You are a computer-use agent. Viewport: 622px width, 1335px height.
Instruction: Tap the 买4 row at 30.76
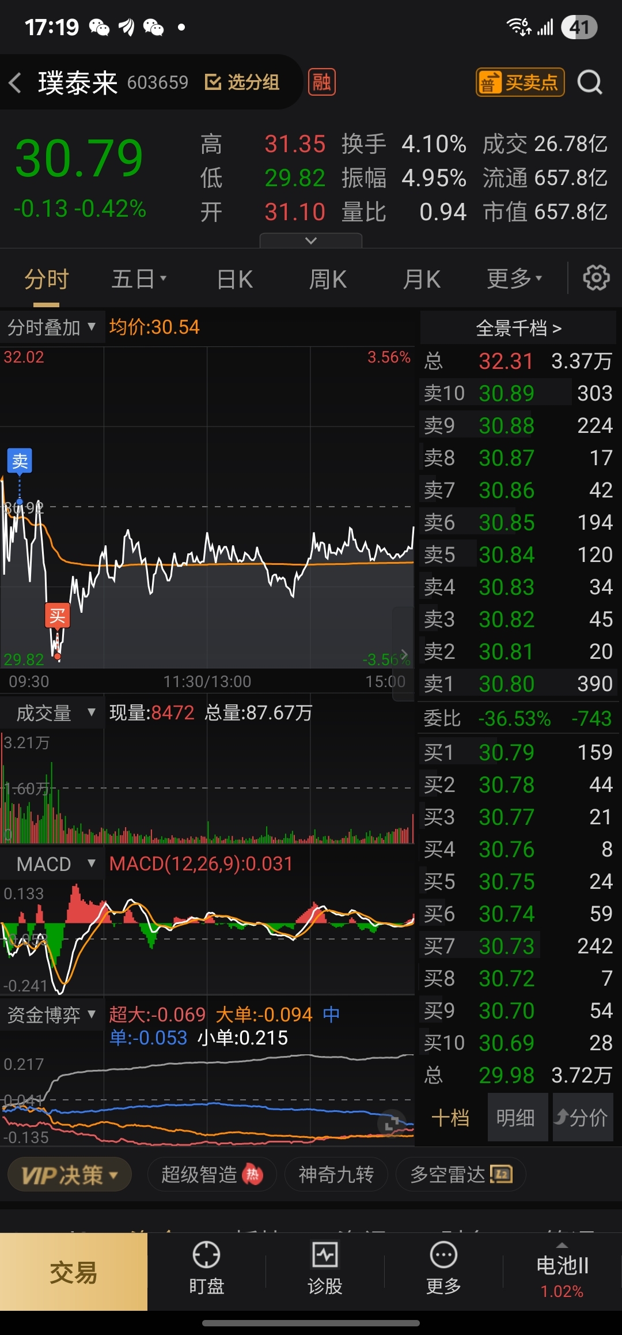point(518,849)
